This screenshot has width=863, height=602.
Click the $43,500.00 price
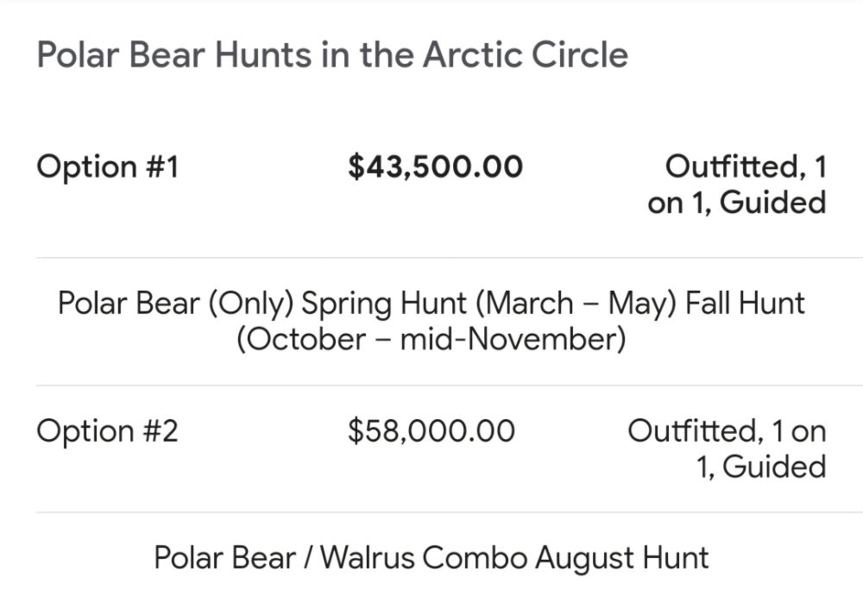[x=435, y=166]
